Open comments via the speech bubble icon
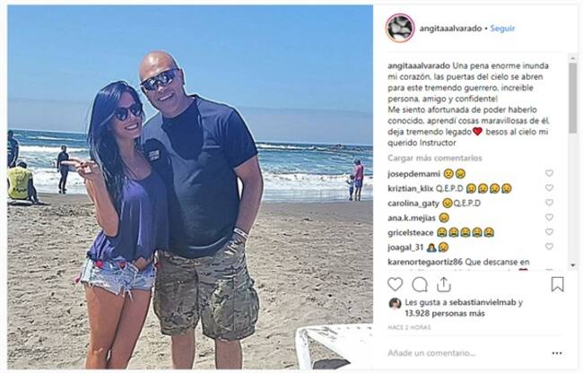This screenshot has width=583, height=373. 420,284
